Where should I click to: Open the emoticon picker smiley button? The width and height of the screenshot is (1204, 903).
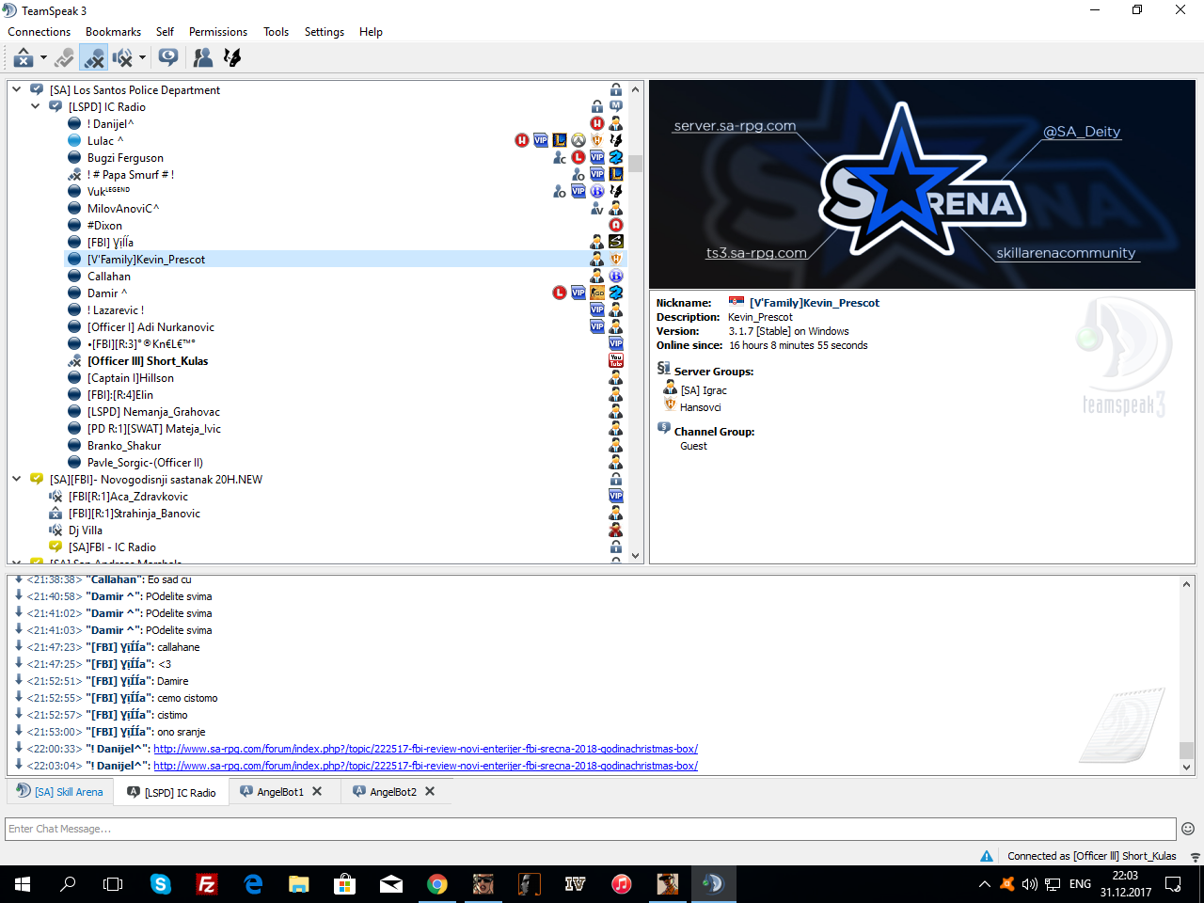pos(1188,829)
